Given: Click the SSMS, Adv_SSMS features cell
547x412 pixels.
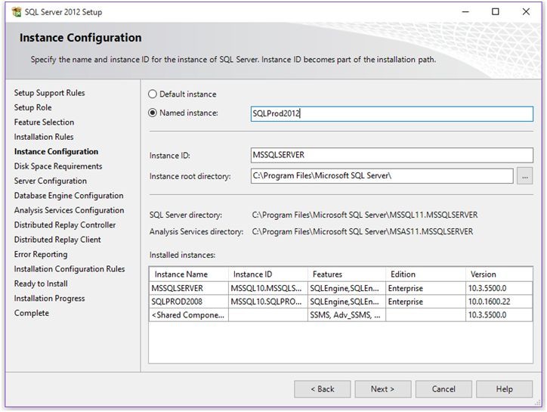Looking at the screenshot, I should [x=347, y=315].
